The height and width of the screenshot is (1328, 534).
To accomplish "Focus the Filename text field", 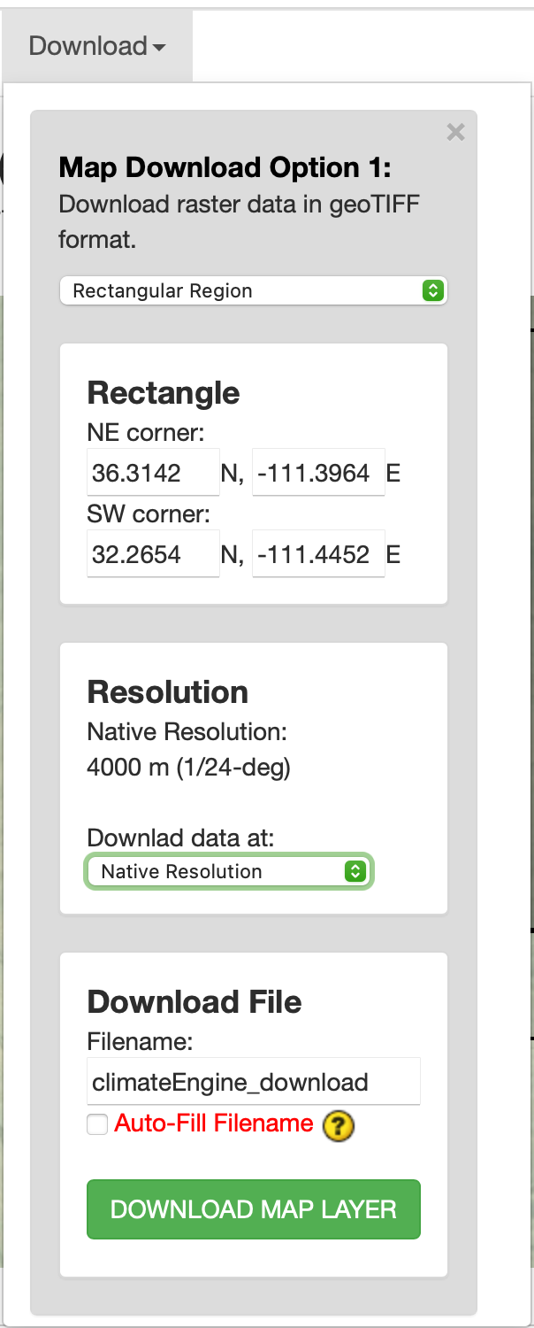I will pos(253,1081).
